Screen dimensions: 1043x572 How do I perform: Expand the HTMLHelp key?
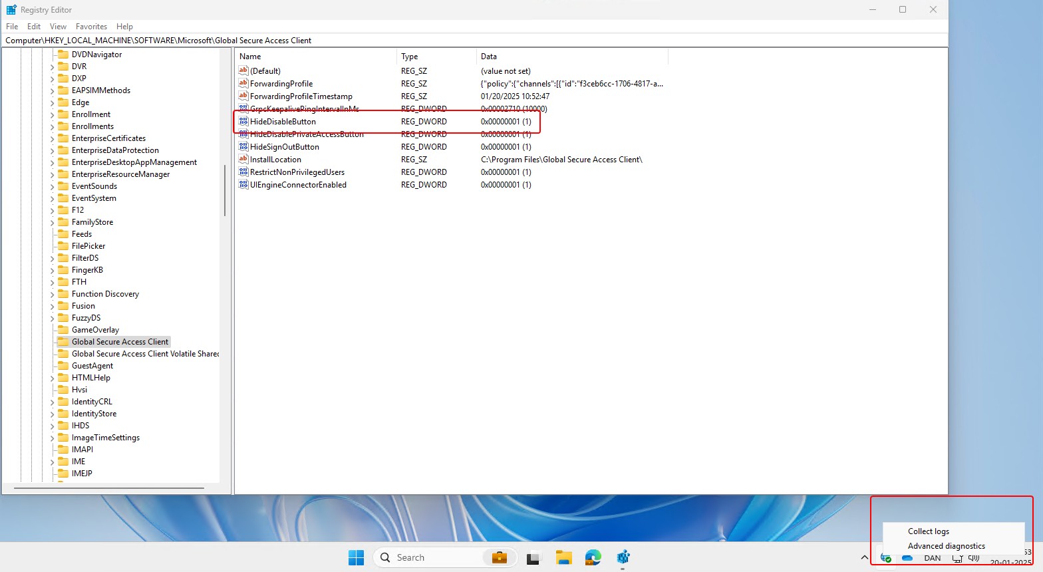coord(53,378)
